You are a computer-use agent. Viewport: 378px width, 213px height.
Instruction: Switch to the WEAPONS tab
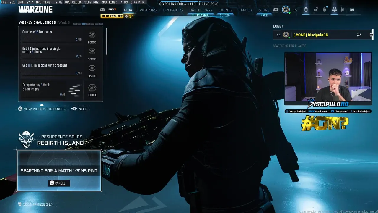coord(148,10)
